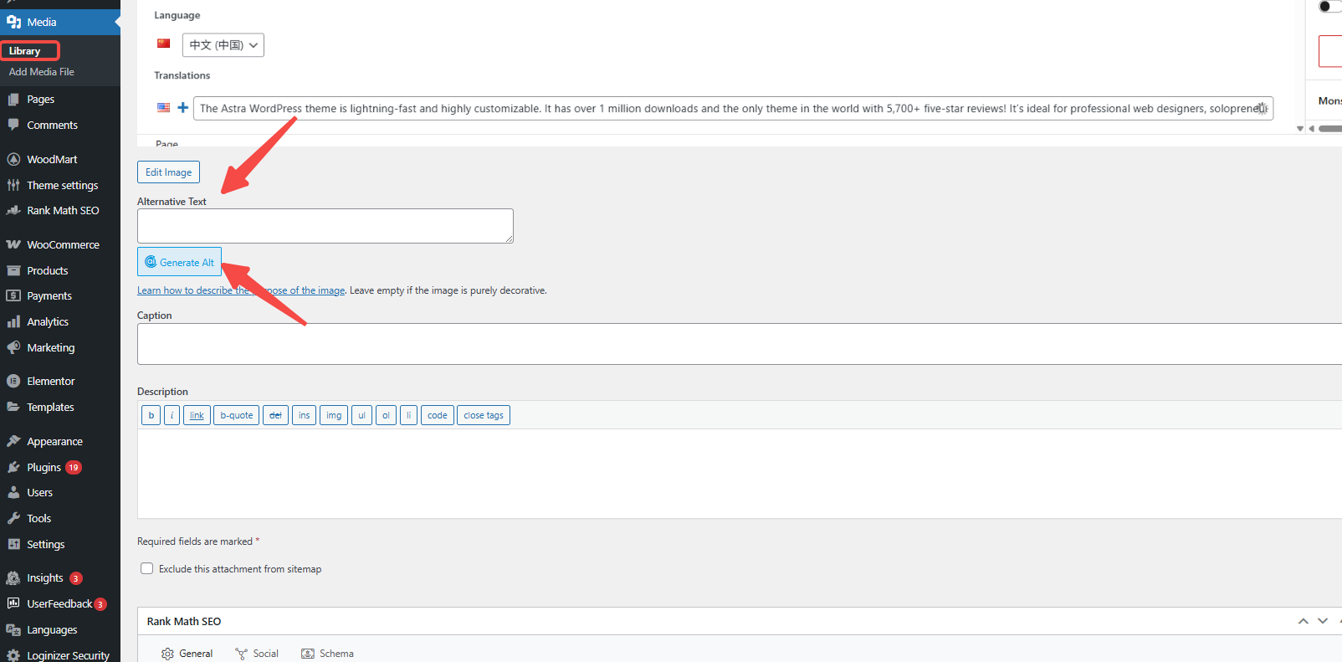Click inside the Description text area

point(740,474)
